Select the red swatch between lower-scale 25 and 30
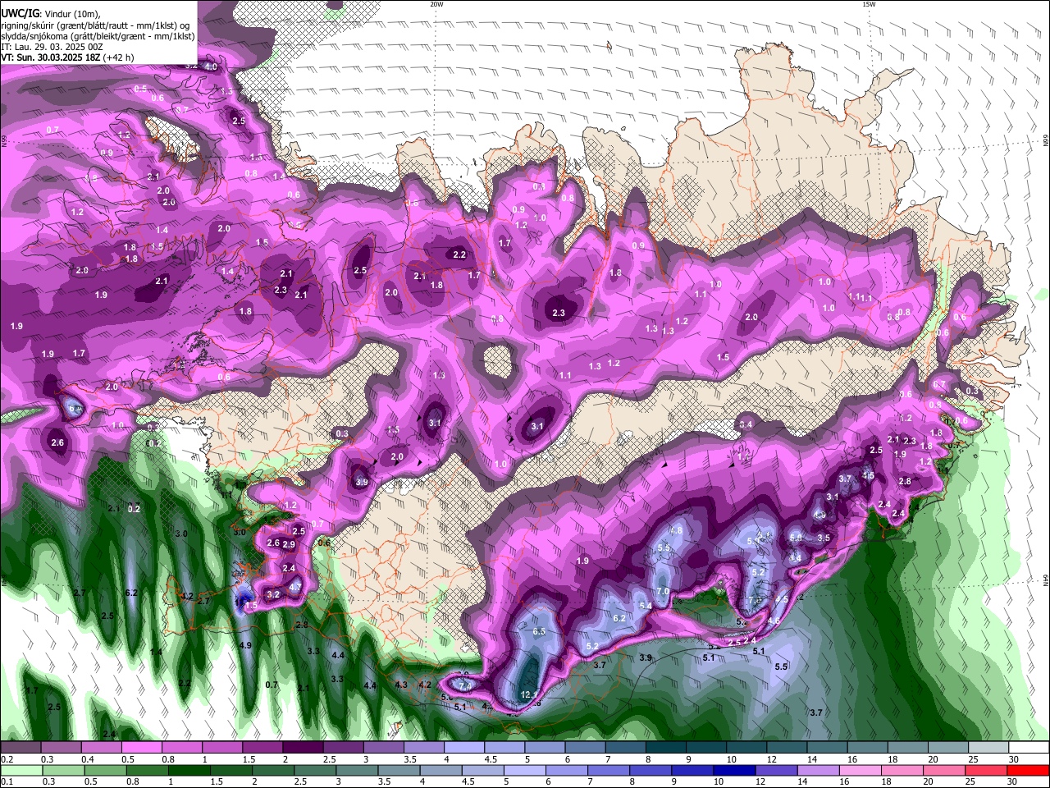This screenshot has width=1050, height=788. [x=988, y=770]
